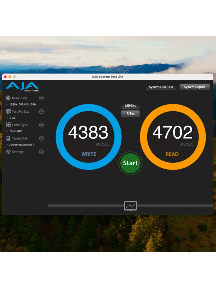Click the 10bit YUV codec value

point(15,131)
